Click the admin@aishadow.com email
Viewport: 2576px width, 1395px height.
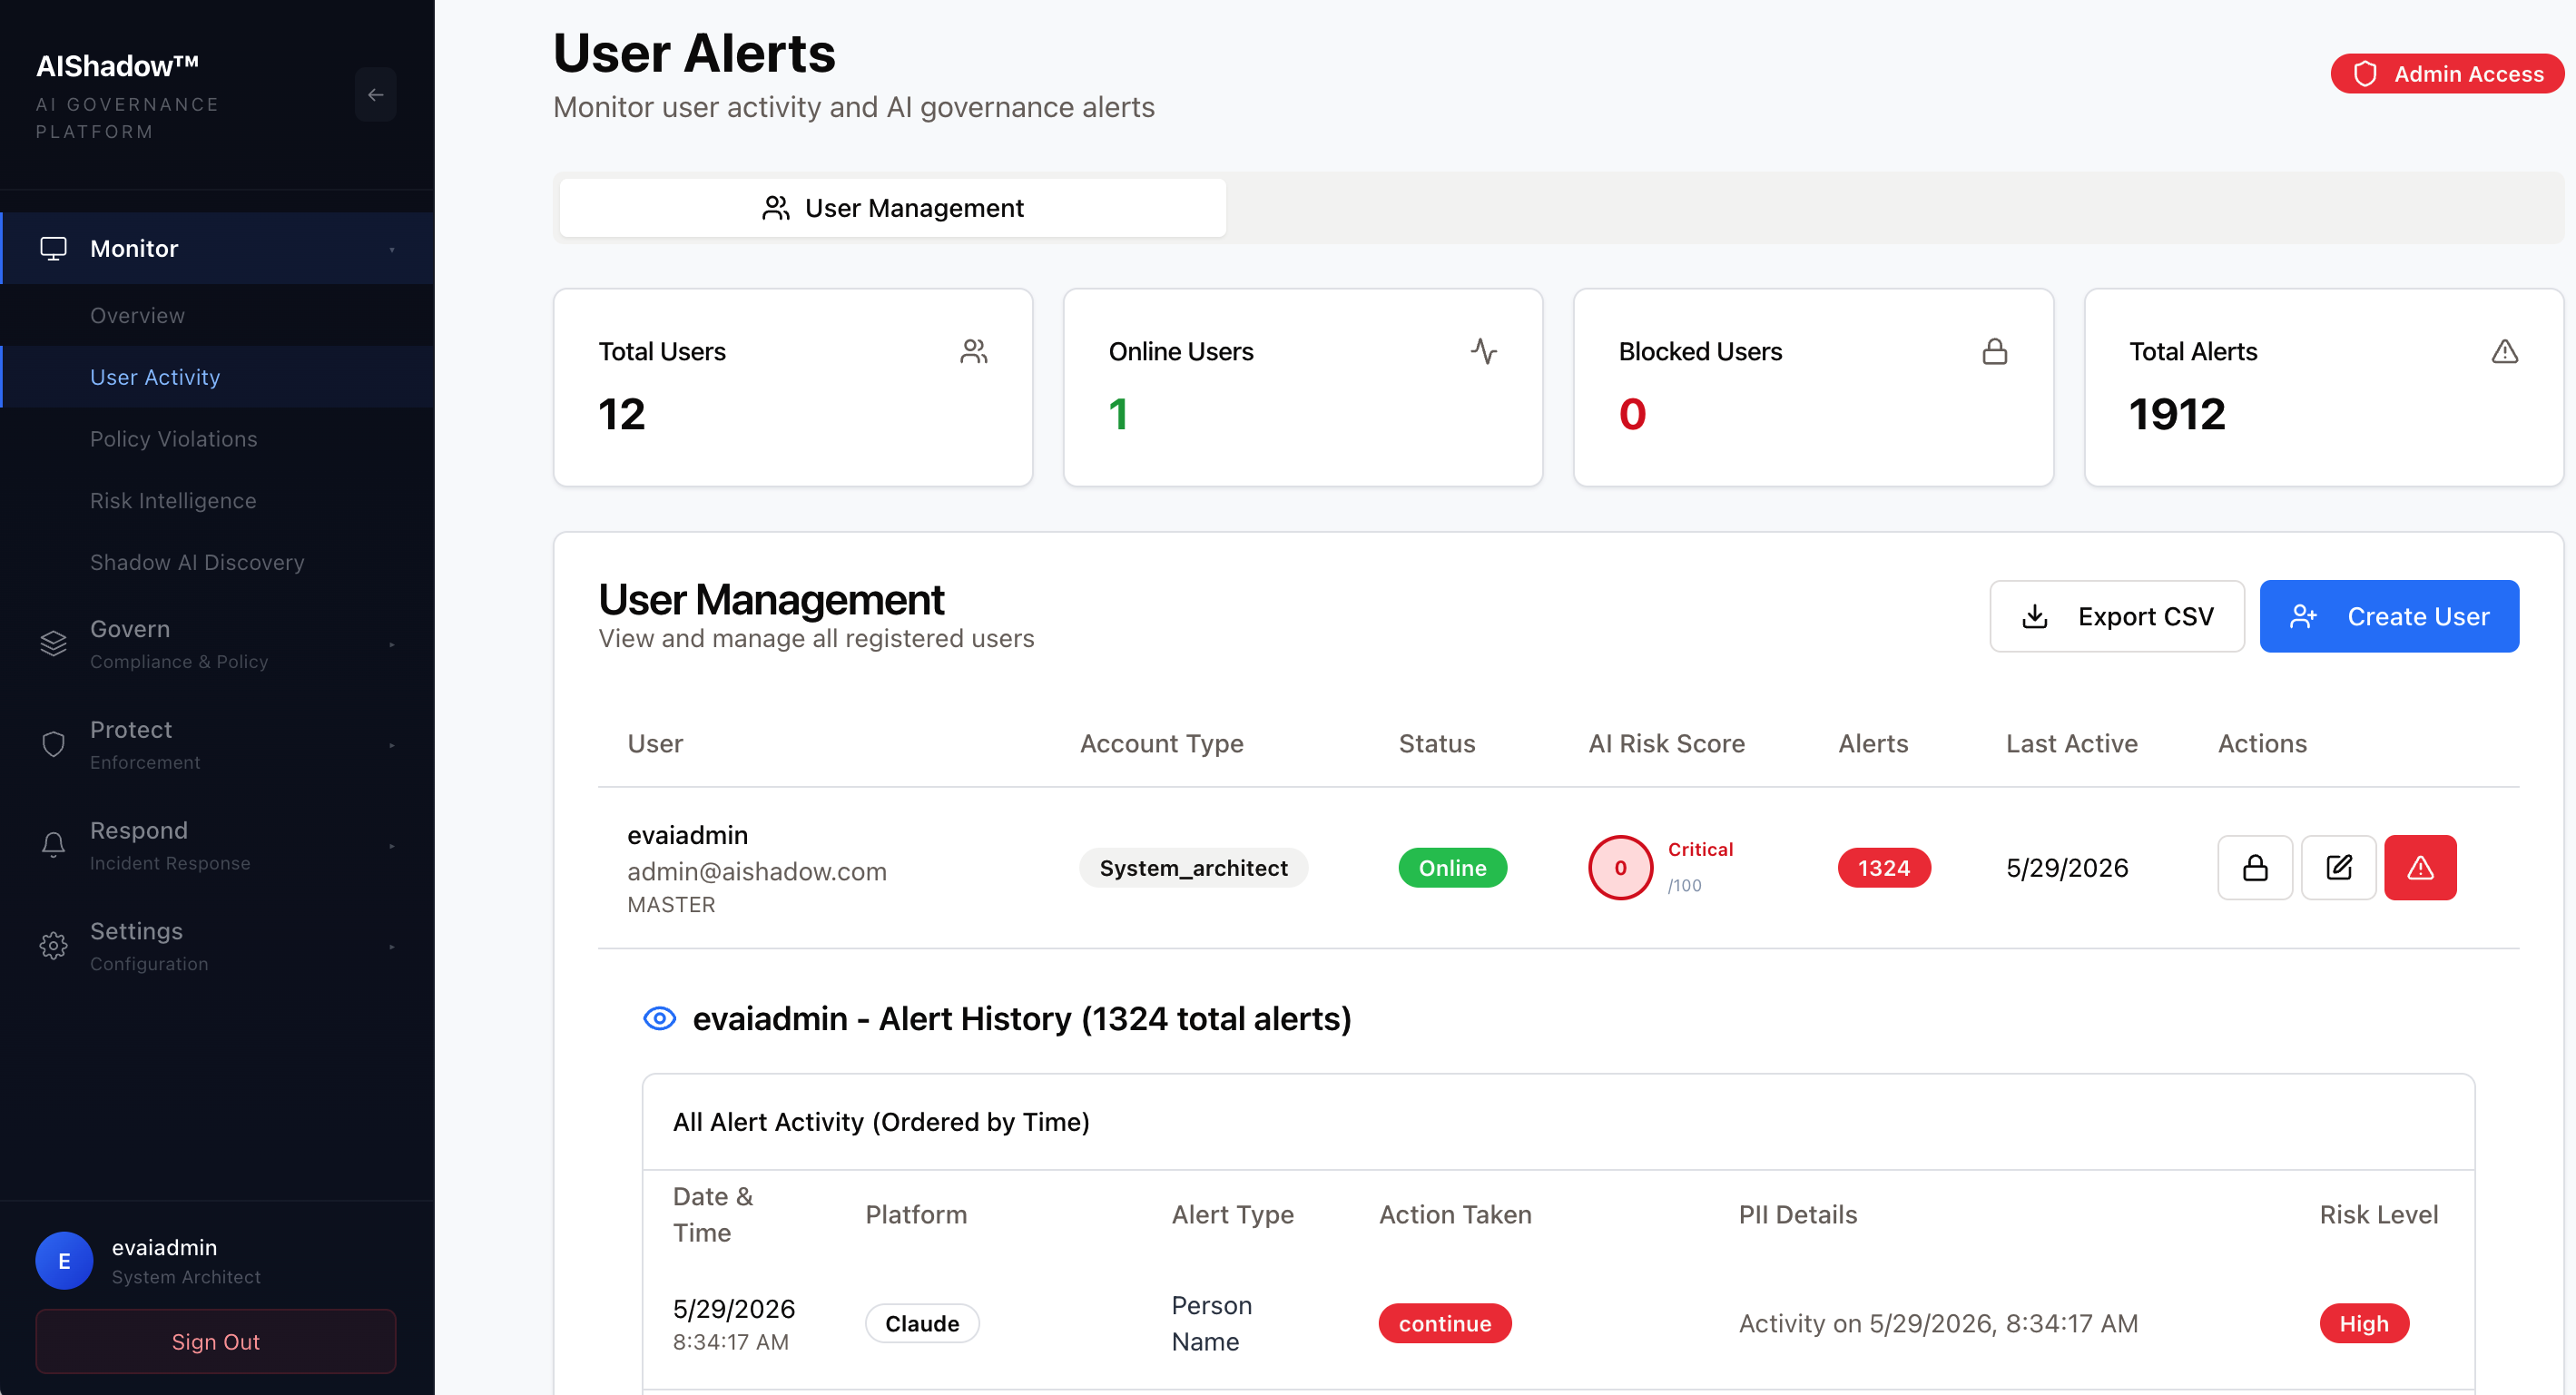click(x=756, y=871)
